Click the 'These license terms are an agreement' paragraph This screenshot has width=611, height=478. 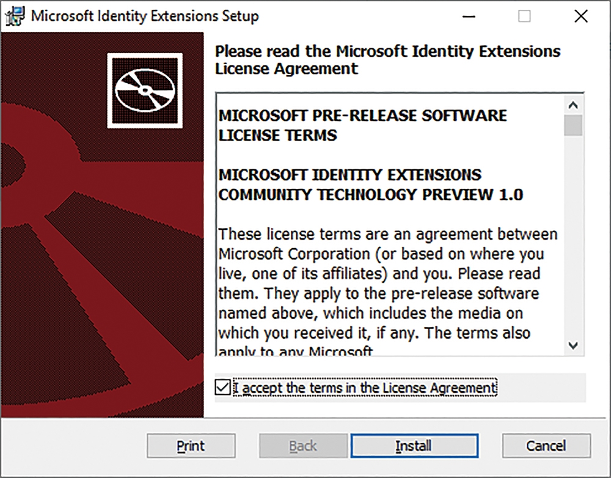(388, 292)
